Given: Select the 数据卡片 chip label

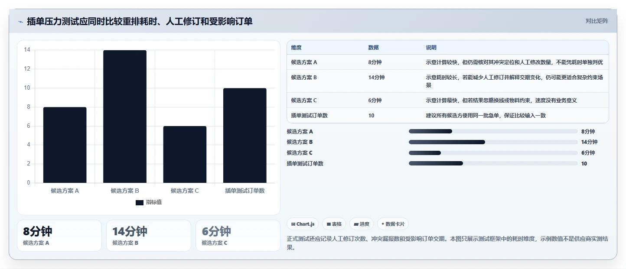Looking at the screenshot, I should 395,224.
